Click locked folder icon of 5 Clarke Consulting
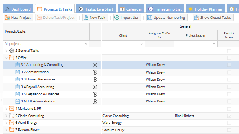Image resolution: width=239 pixels, height=134 pixels. point(12,116)
